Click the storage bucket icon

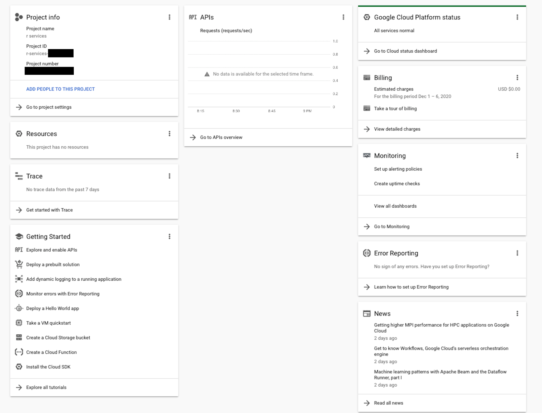[x=19, y=337]
